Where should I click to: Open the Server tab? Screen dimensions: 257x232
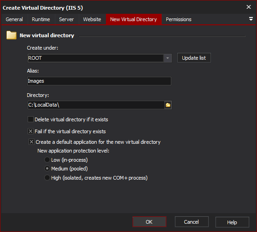point(66,19)
